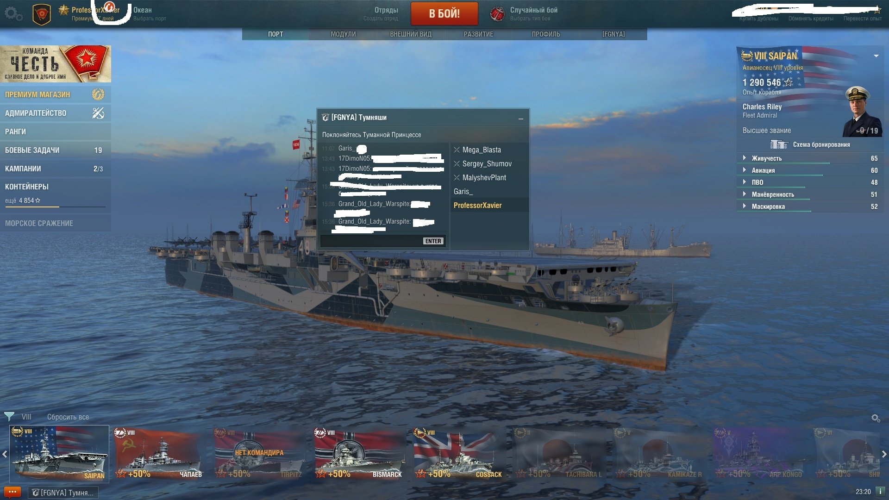
Task: Start battle with the В БОЙ! button
Action: (444, 13)
